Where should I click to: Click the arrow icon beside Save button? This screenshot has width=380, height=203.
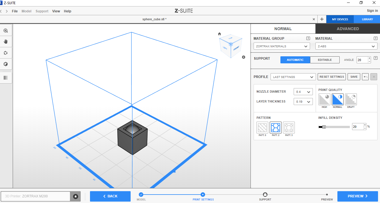coord(365,77)
